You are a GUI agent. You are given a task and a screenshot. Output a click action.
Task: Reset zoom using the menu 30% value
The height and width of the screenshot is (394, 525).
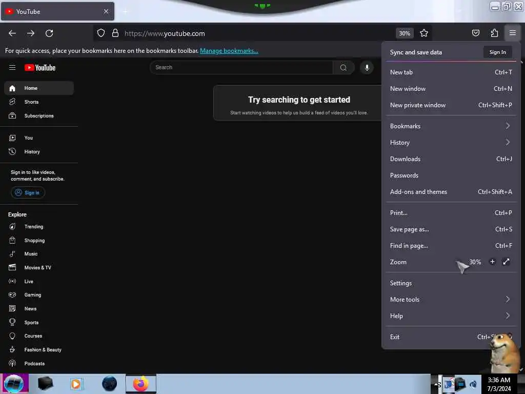click(475, 262)
